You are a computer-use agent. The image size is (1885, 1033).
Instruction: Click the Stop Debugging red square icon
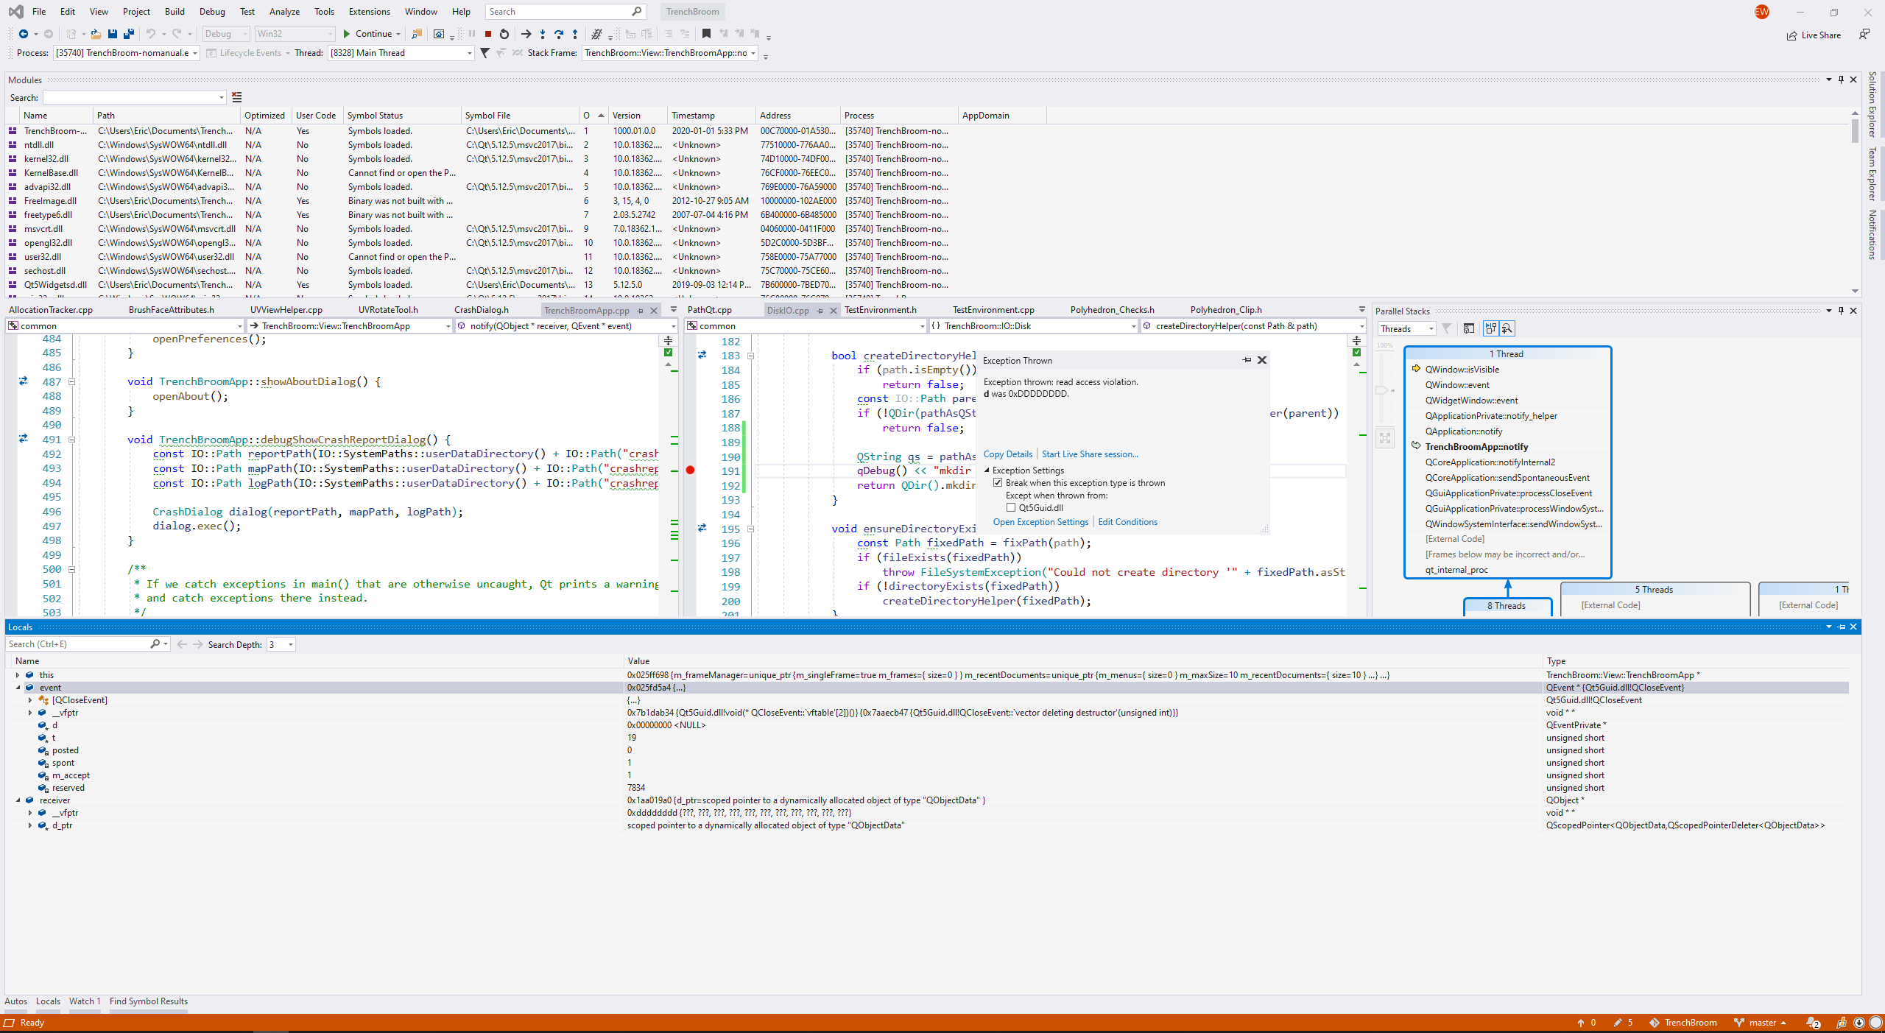[487, 34]
